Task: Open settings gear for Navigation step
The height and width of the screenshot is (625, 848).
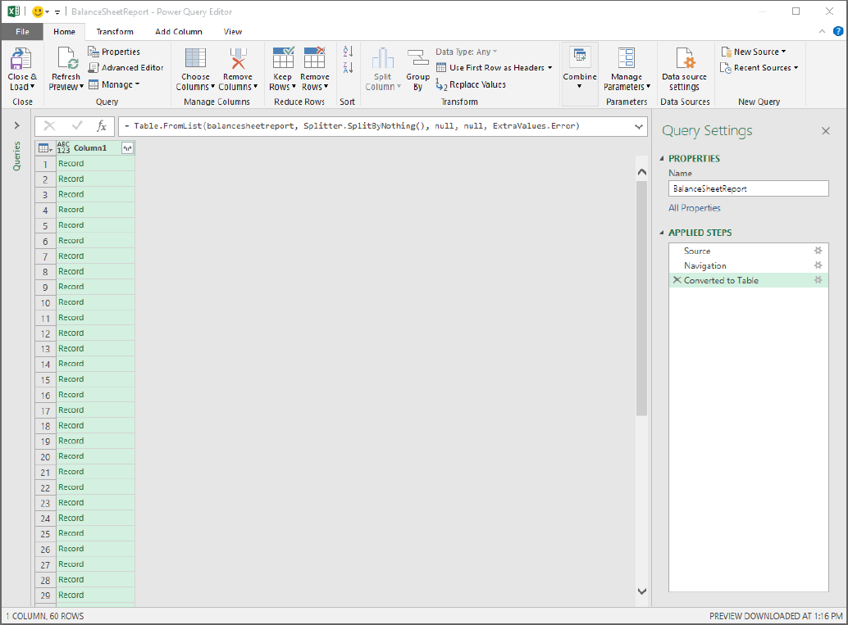Action: (x=818, y=265)
